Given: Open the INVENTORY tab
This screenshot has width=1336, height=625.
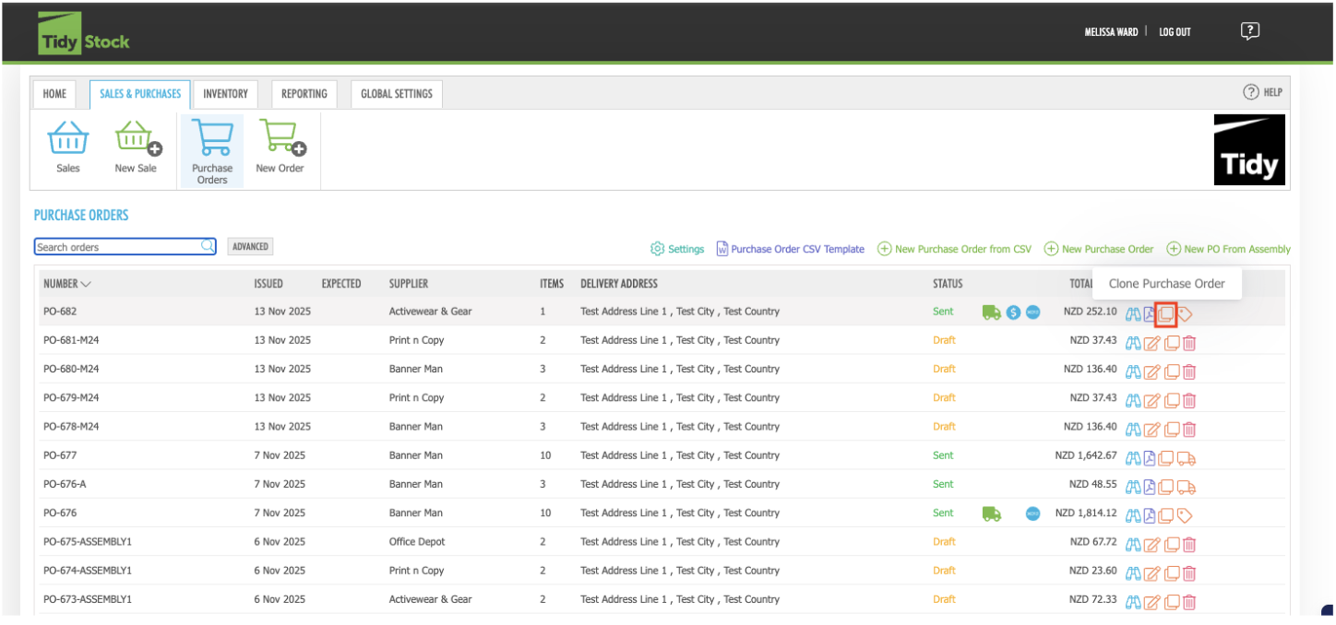Looking at the screenshot, I should pyautogui.click(x=225, y=94).
